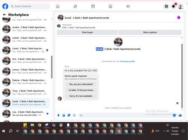The width and height of the screenshot is (188, 140).
Task: Open conversation info purple icon
Action: click(179, 18)
